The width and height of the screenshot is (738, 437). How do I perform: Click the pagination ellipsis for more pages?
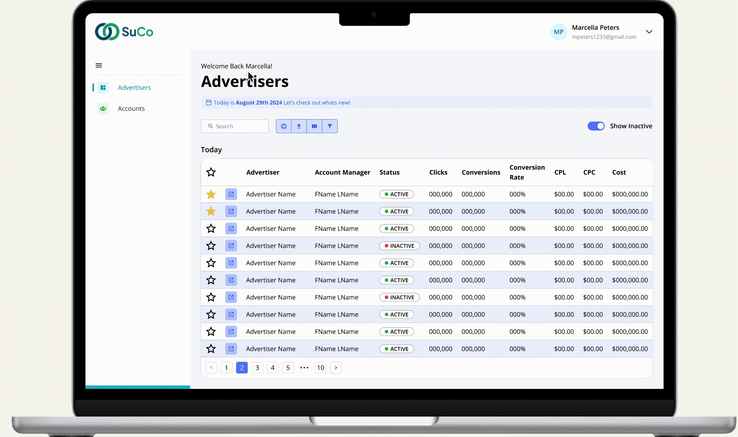click(304, 368)
